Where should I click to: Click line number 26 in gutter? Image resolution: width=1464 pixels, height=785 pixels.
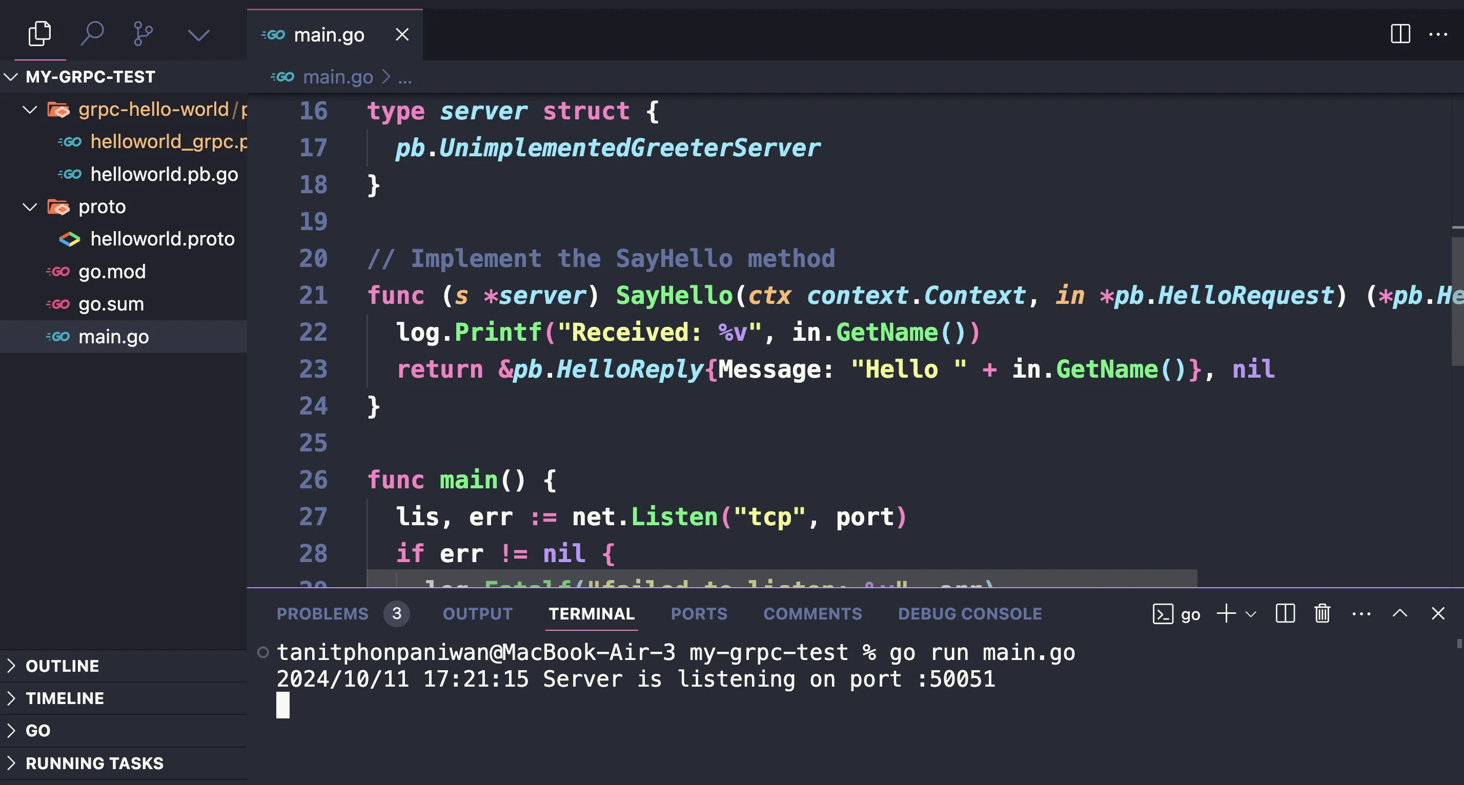tap(313, 480)
